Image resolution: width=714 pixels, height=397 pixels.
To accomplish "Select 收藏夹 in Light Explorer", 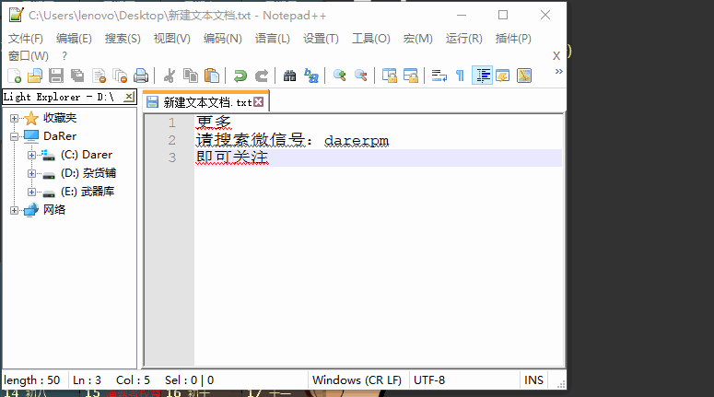I will tap(60, 118).
